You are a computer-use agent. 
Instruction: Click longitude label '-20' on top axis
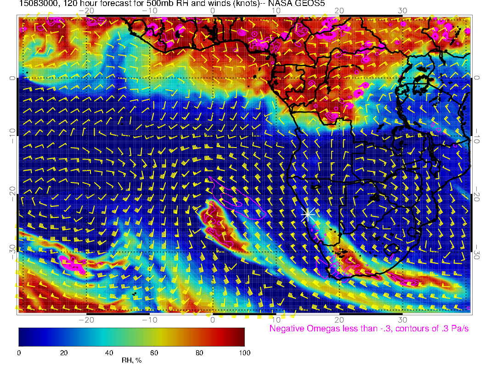[x=86, y=11]
